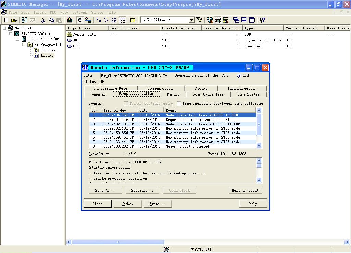Open the Scan Cycle Time tab
The width and height of the screenshot is (351, 253).
pos(208,94)
